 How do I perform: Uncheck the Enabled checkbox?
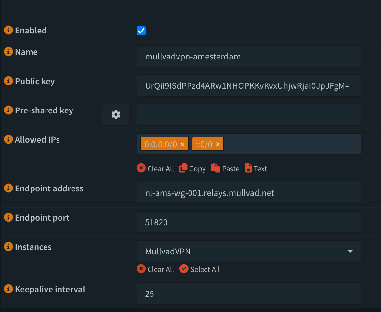141,31
